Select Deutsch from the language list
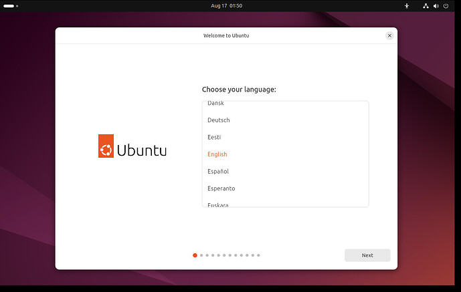 pyautogui.click(x=286, y=120)
